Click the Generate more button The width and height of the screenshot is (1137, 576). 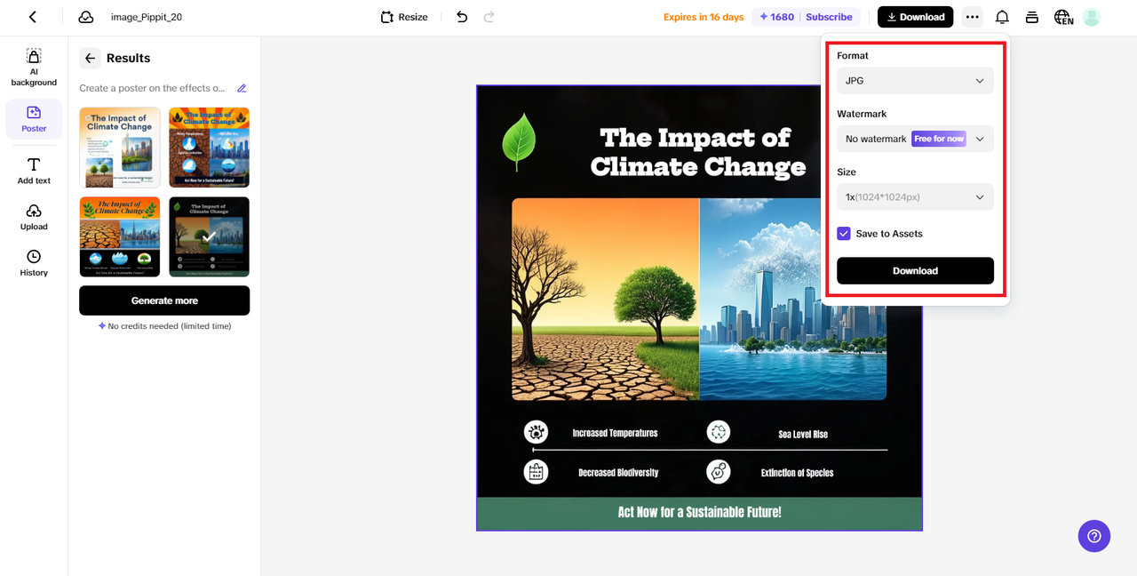(164, 300)
